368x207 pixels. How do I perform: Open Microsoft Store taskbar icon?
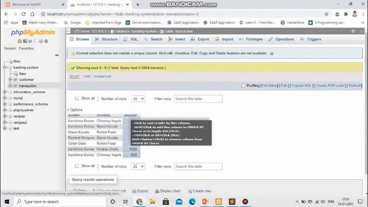pyautogui.click(x=166, y=202)
